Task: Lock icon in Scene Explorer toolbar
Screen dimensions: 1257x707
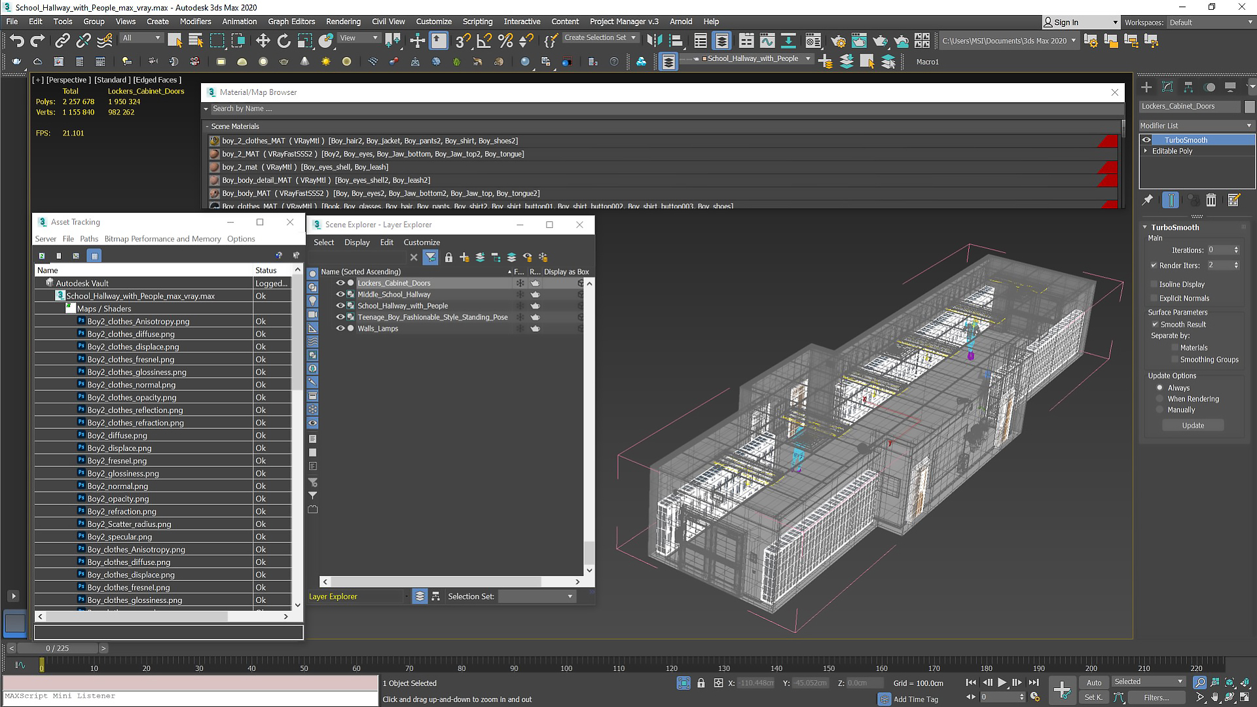Action: 448,257
